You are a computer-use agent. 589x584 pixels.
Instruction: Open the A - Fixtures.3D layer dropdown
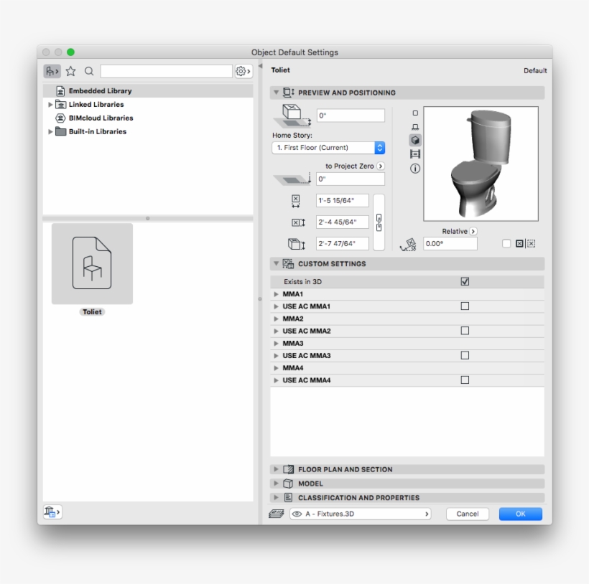pyautogui.click(x=361, y=514)
